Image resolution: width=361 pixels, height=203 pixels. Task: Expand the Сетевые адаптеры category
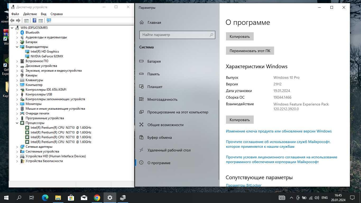[17, 147]
